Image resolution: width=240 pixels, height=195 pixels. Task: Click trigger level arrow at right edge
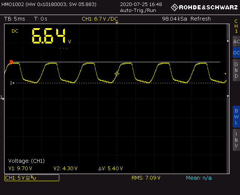(x=225, y=74)
